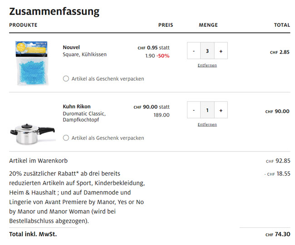Click the Total inkl. MwSt. label
The height and width of the screenshot is (245, 295).
point(33,235)
